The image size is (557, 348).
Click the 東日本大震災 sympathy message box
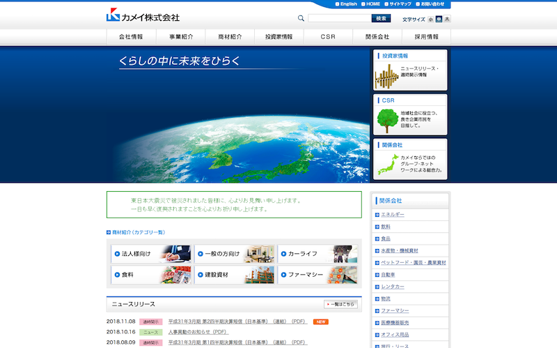click(x=234, y=204)
